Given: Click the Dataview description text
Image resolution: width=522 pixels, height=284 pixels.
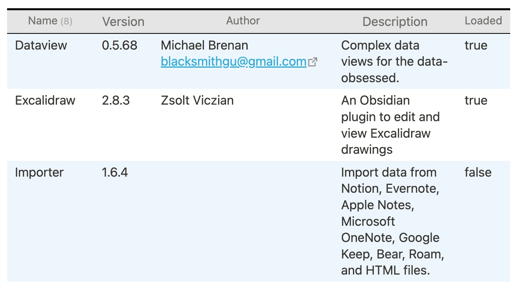Looking at the screenshot, I should click(395, 61).
